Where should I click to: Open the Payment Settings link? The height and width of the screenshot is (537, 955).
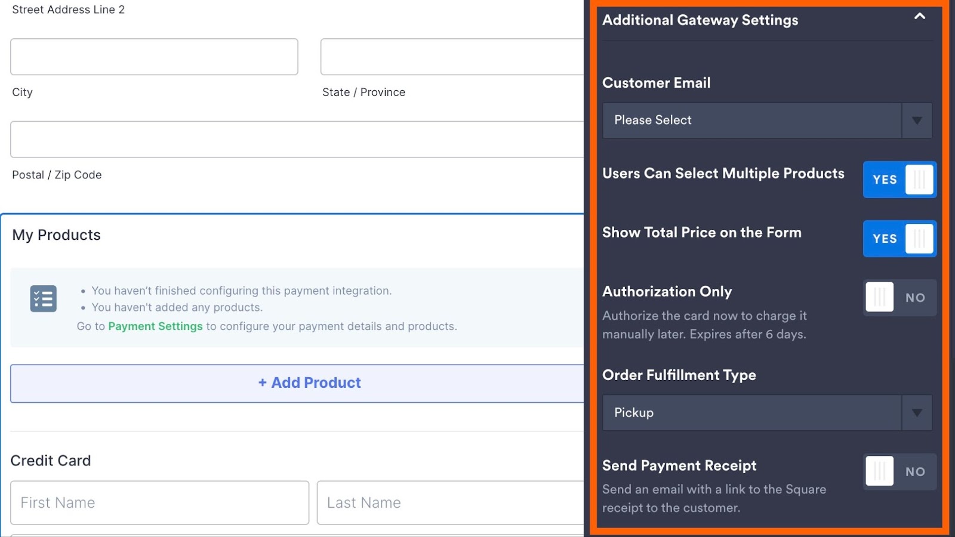(155, 326)
